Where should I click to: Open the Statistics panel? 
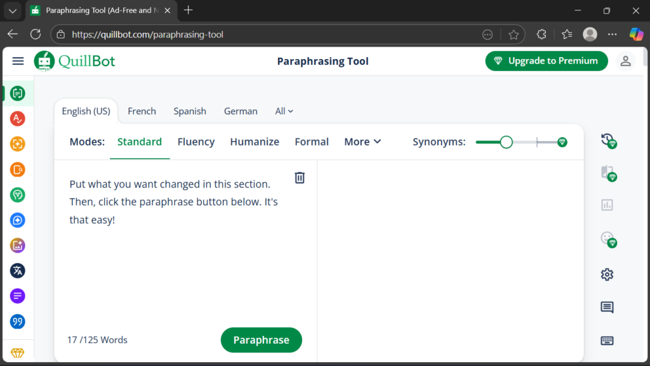click(x=607, y=205)
